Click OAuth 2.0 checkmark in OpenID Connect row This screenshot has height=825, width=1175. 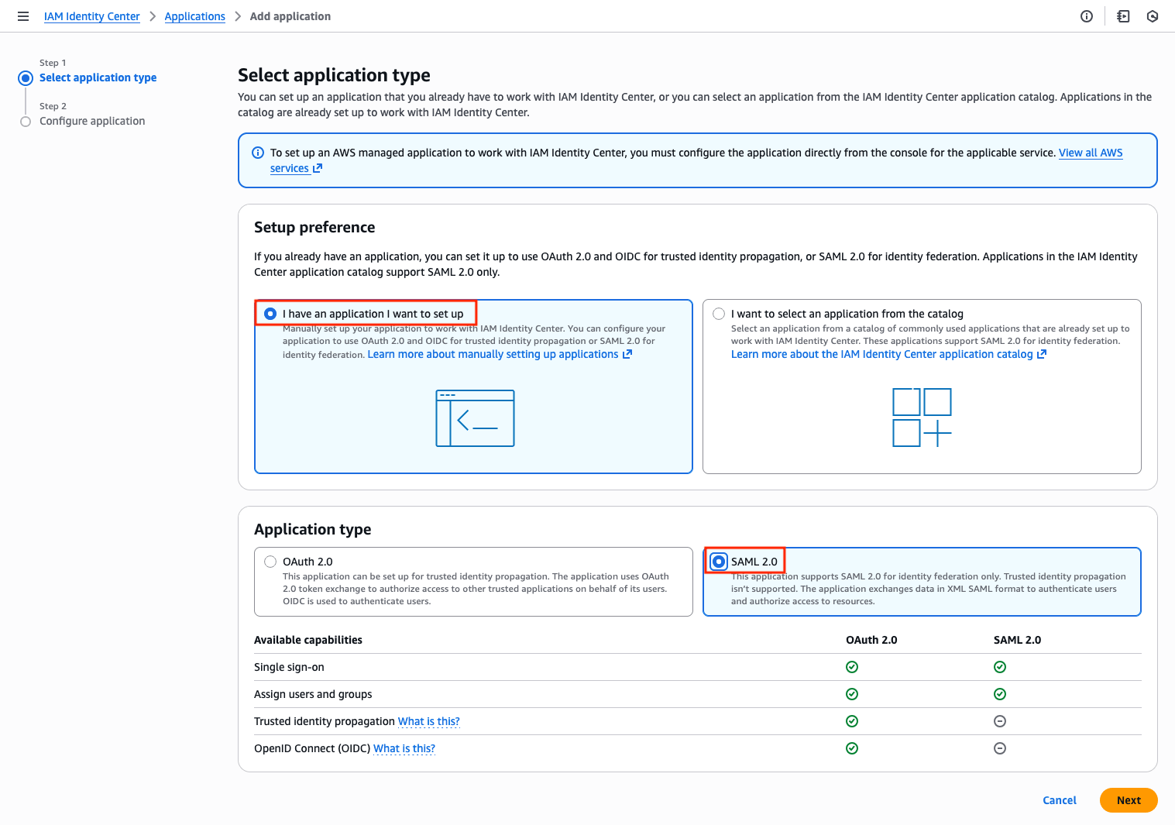click(x=852, y=748)
